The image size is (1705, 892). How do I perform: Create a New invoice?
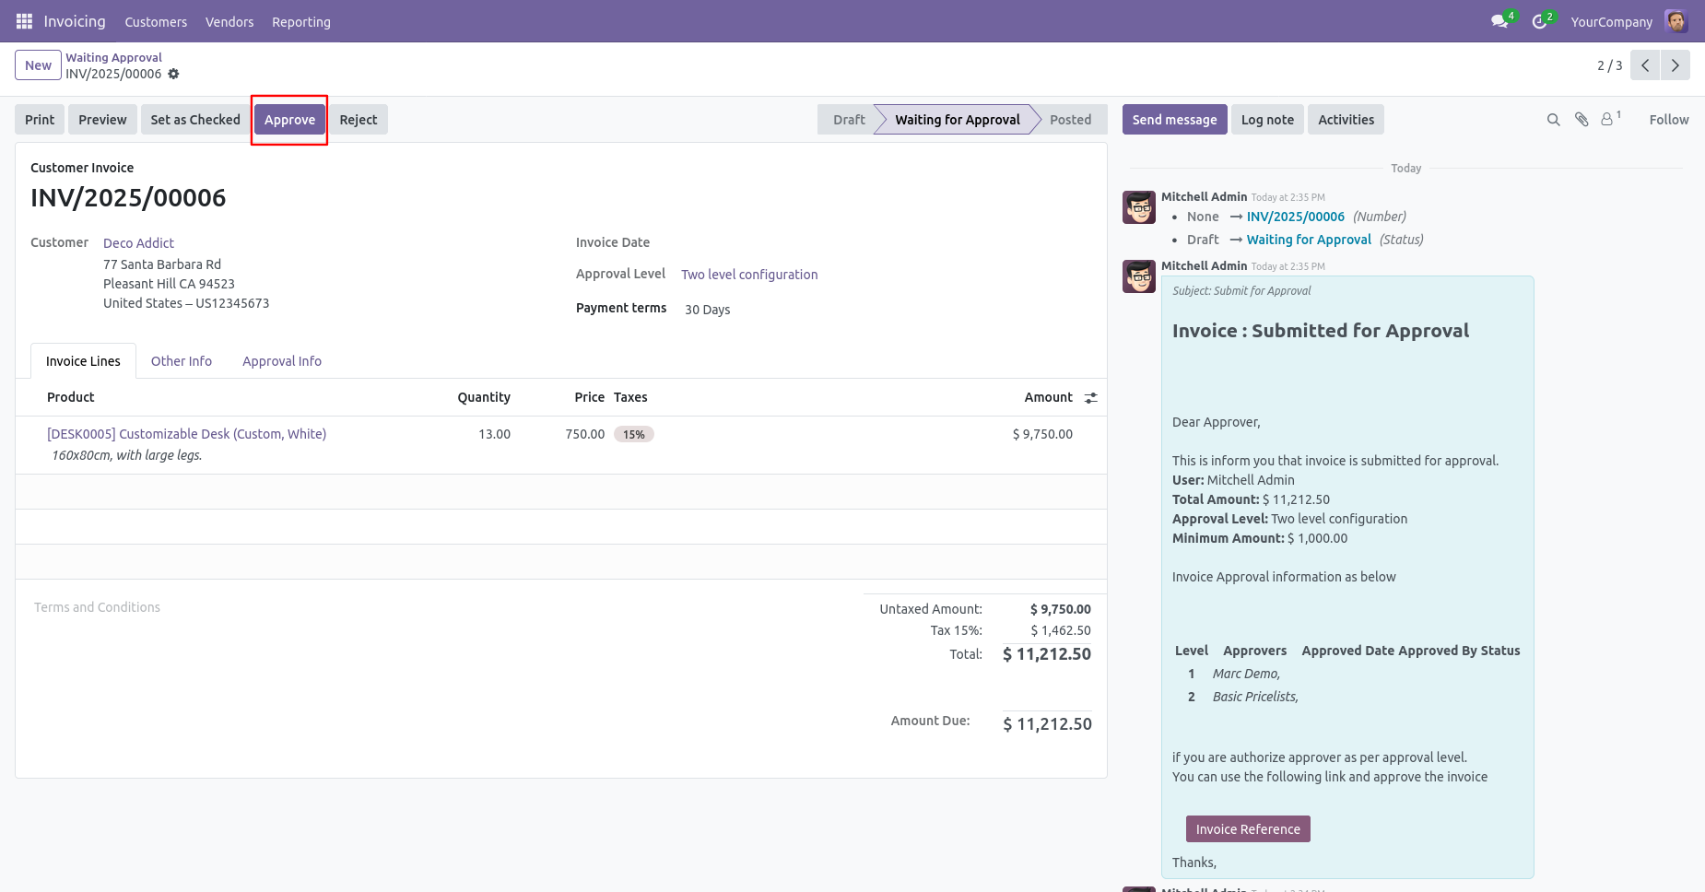(x=39, y=65)
